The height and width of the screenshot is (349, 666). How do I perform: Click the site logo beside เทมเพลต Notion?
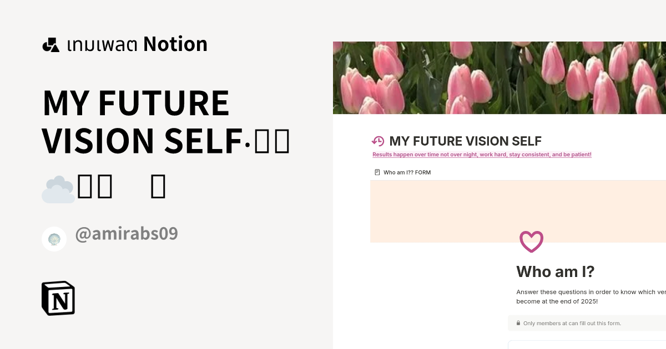(x=51, y=44)
